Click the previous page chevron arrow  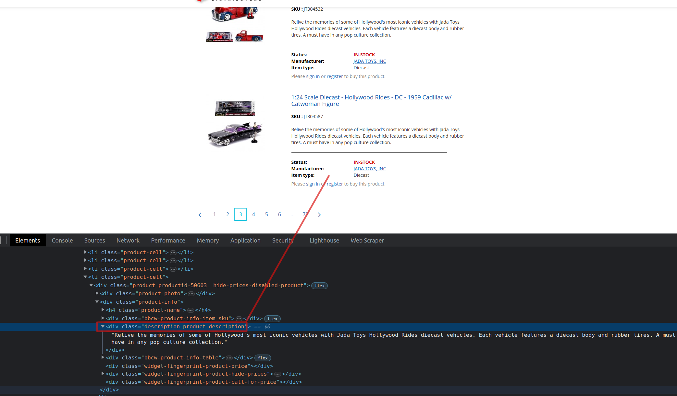pos(200,215)
